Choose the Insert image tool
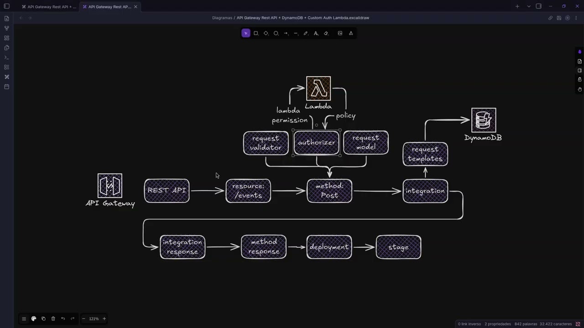584x328 pixels. 340,33
